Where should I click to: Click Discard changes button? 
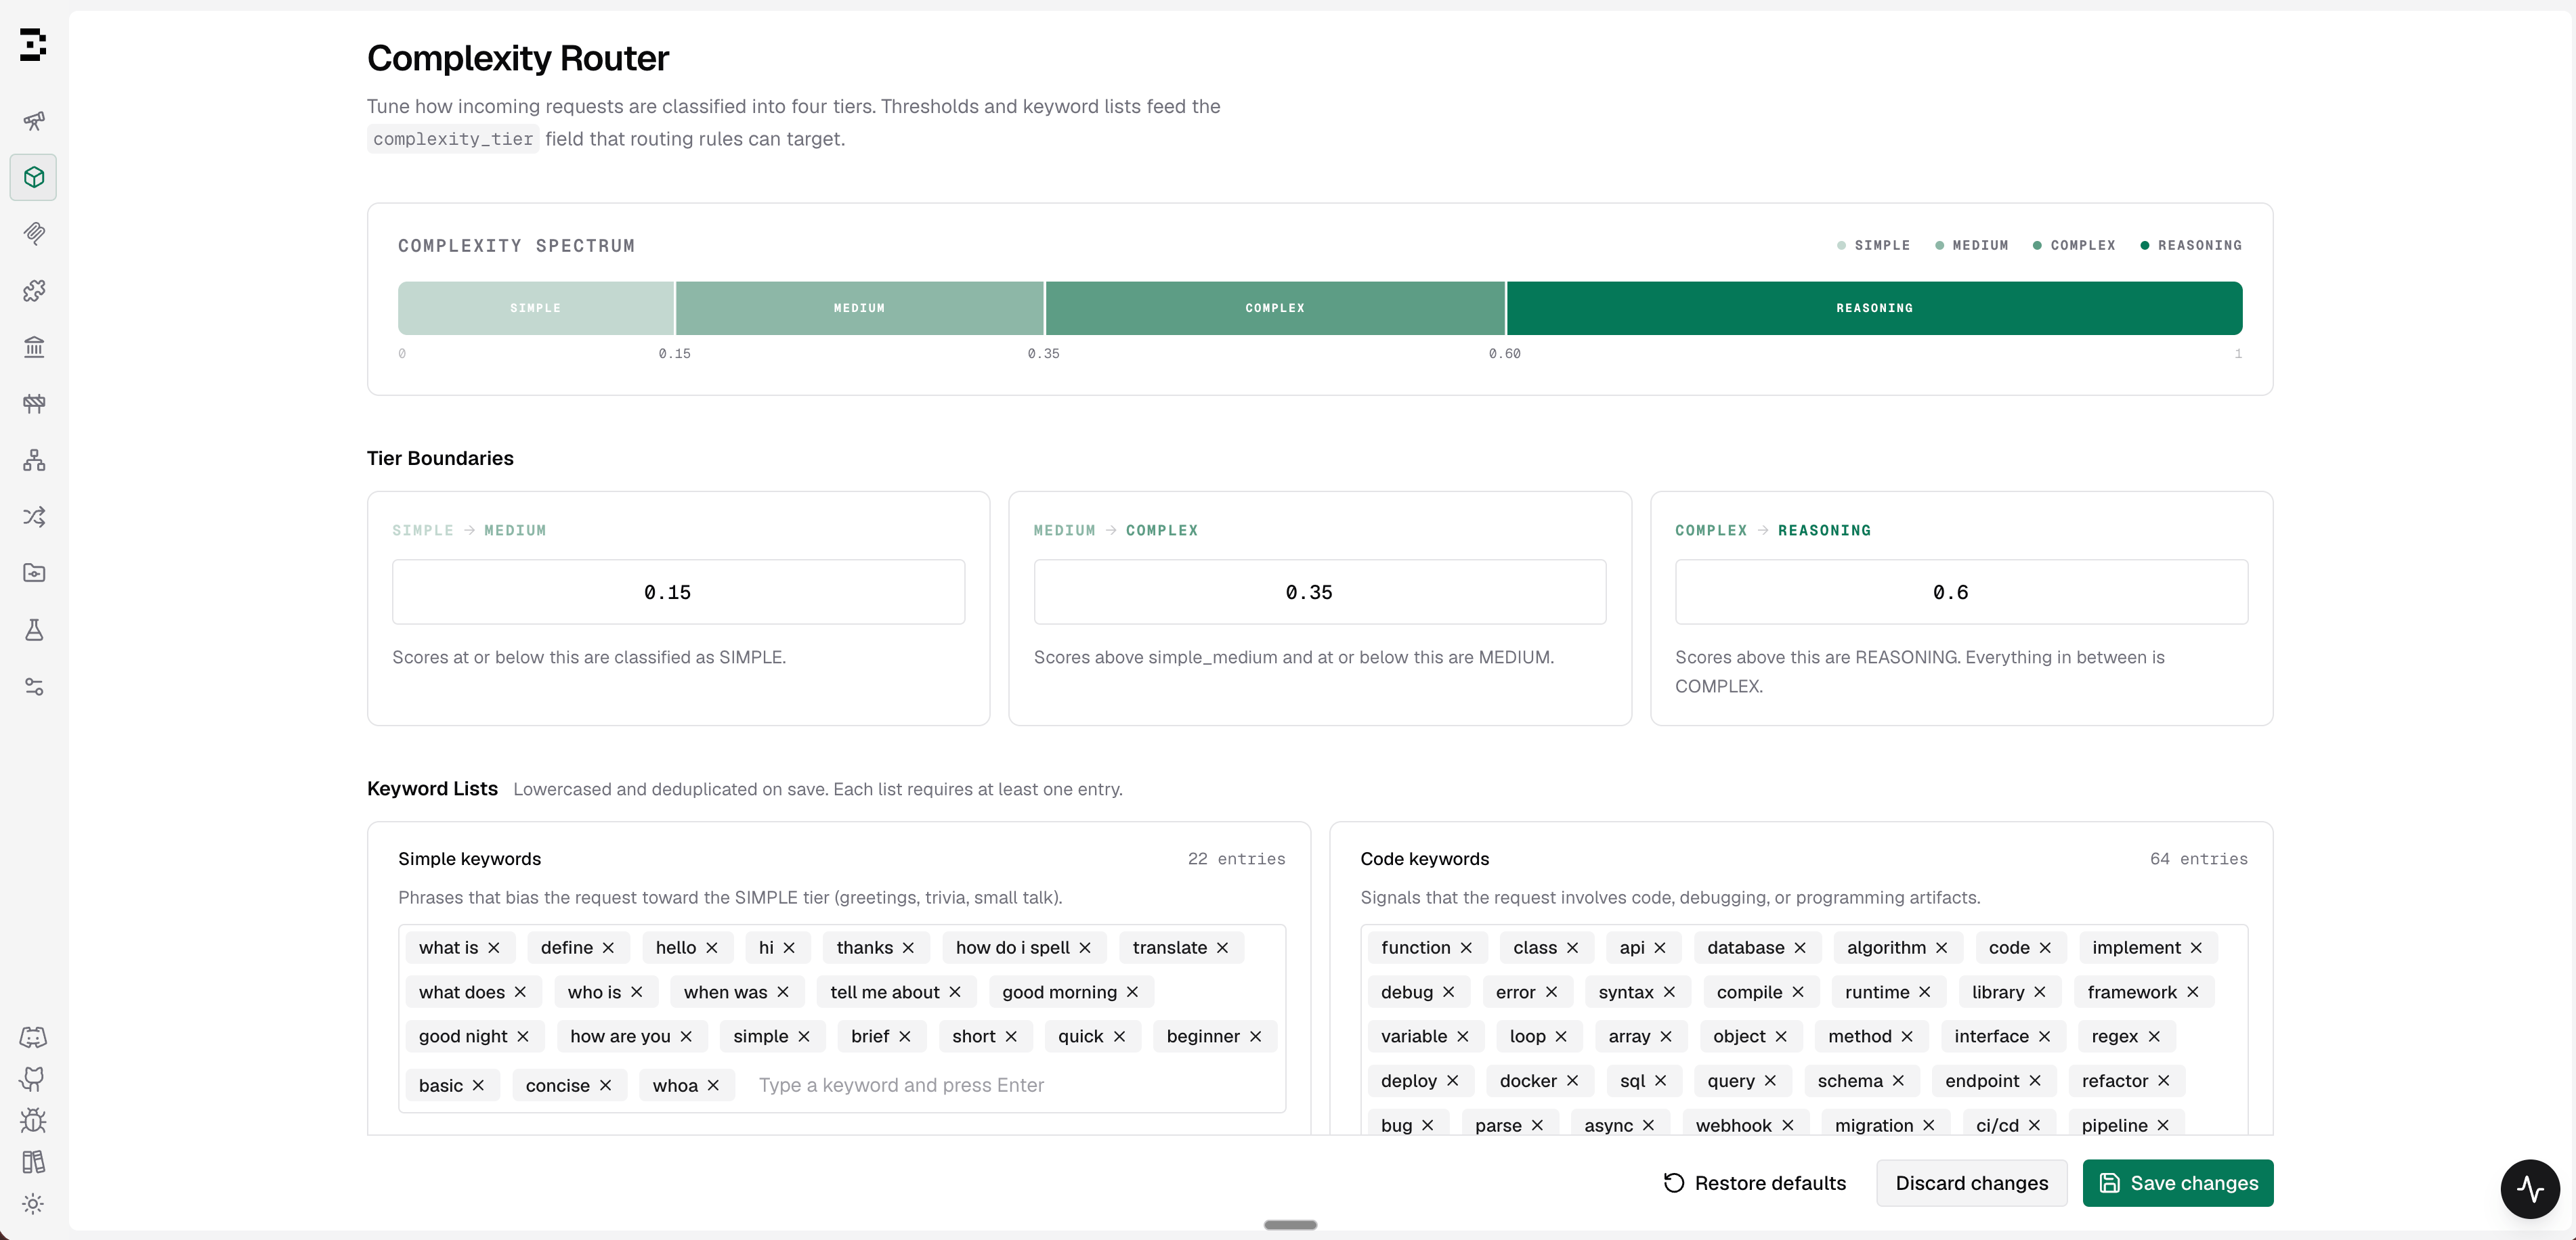(x=1971, y=1183)
